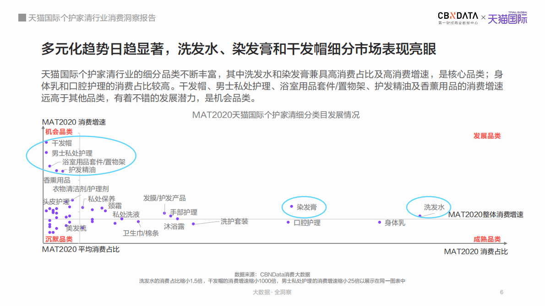Click the 口腔护理 data point
545x306 pixels.
click(288, 223)
